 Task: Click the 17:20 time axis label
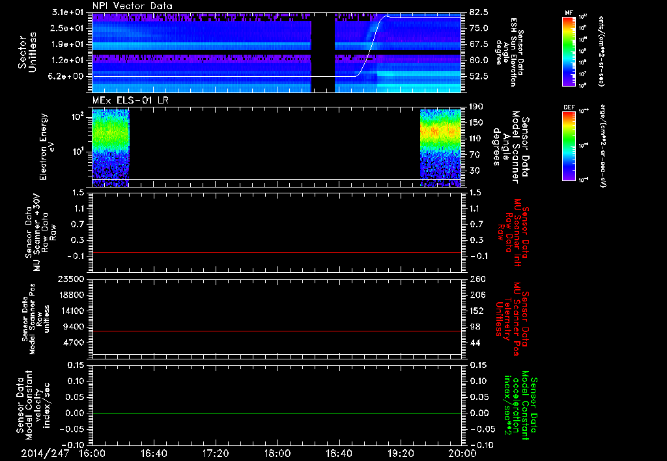pos(215,453)
